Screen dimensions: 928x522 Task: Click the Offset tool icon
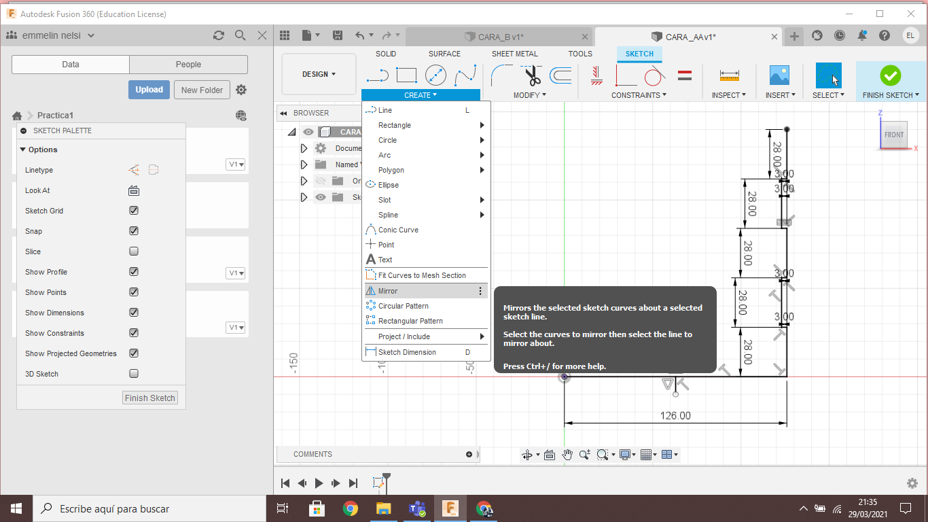point(560,75)
